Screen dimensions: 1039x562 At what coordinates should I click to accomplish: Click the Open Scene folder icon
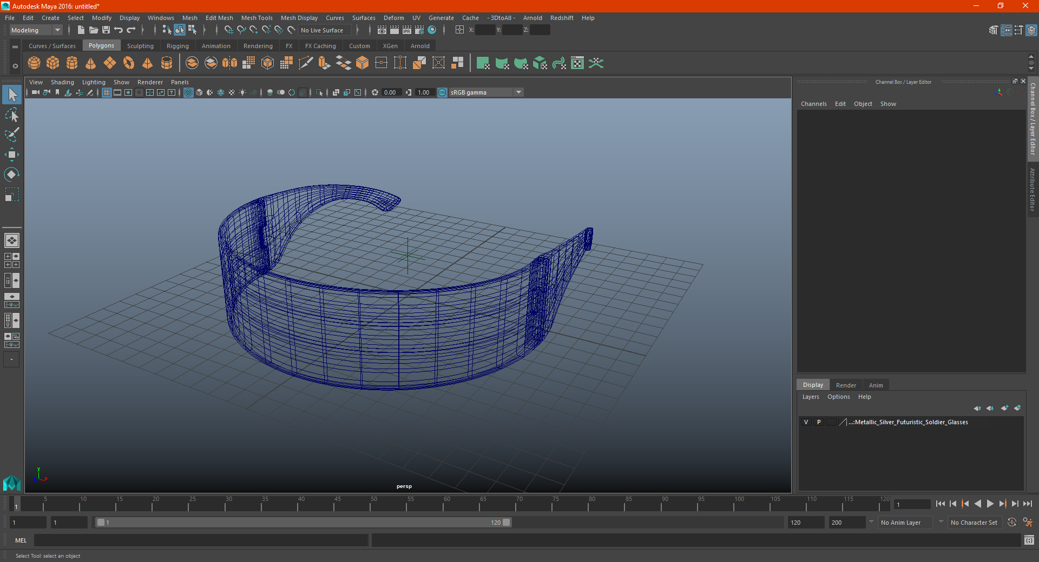point(94,30)
